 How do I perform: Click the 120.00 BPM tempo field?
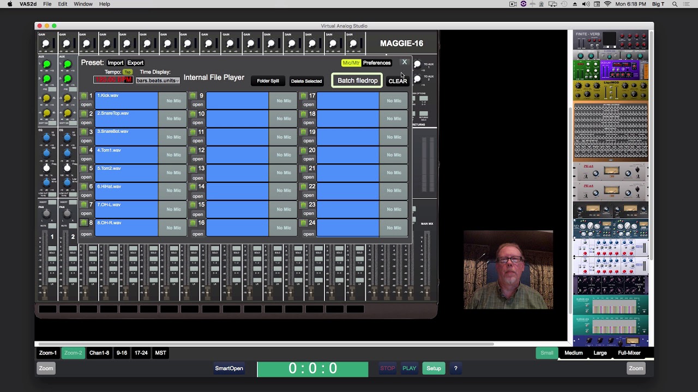(x=113, y=80)
